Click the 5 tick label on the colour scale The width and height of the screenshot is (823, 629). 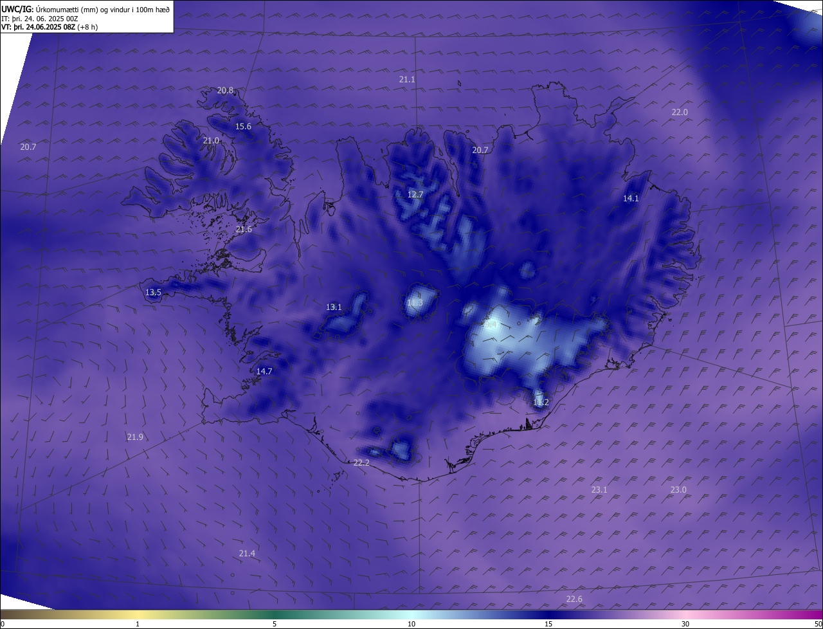(275, 624)
